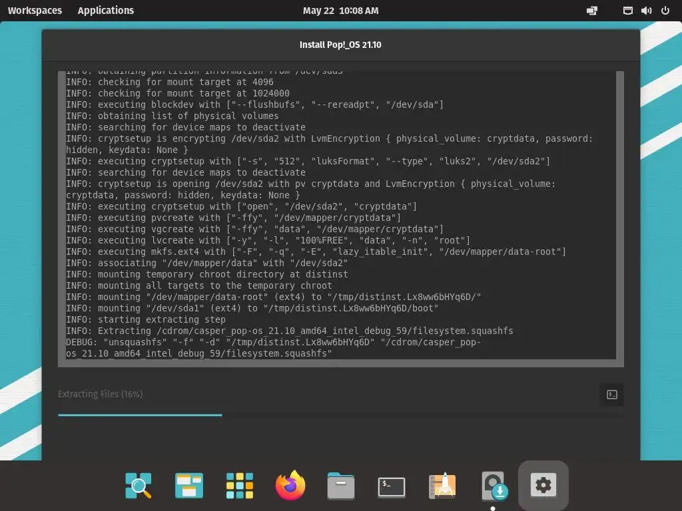Viewport: 682px width, 511px height.
Task: Click log line 'executing lvcreate with'
Action: [268, 240]
